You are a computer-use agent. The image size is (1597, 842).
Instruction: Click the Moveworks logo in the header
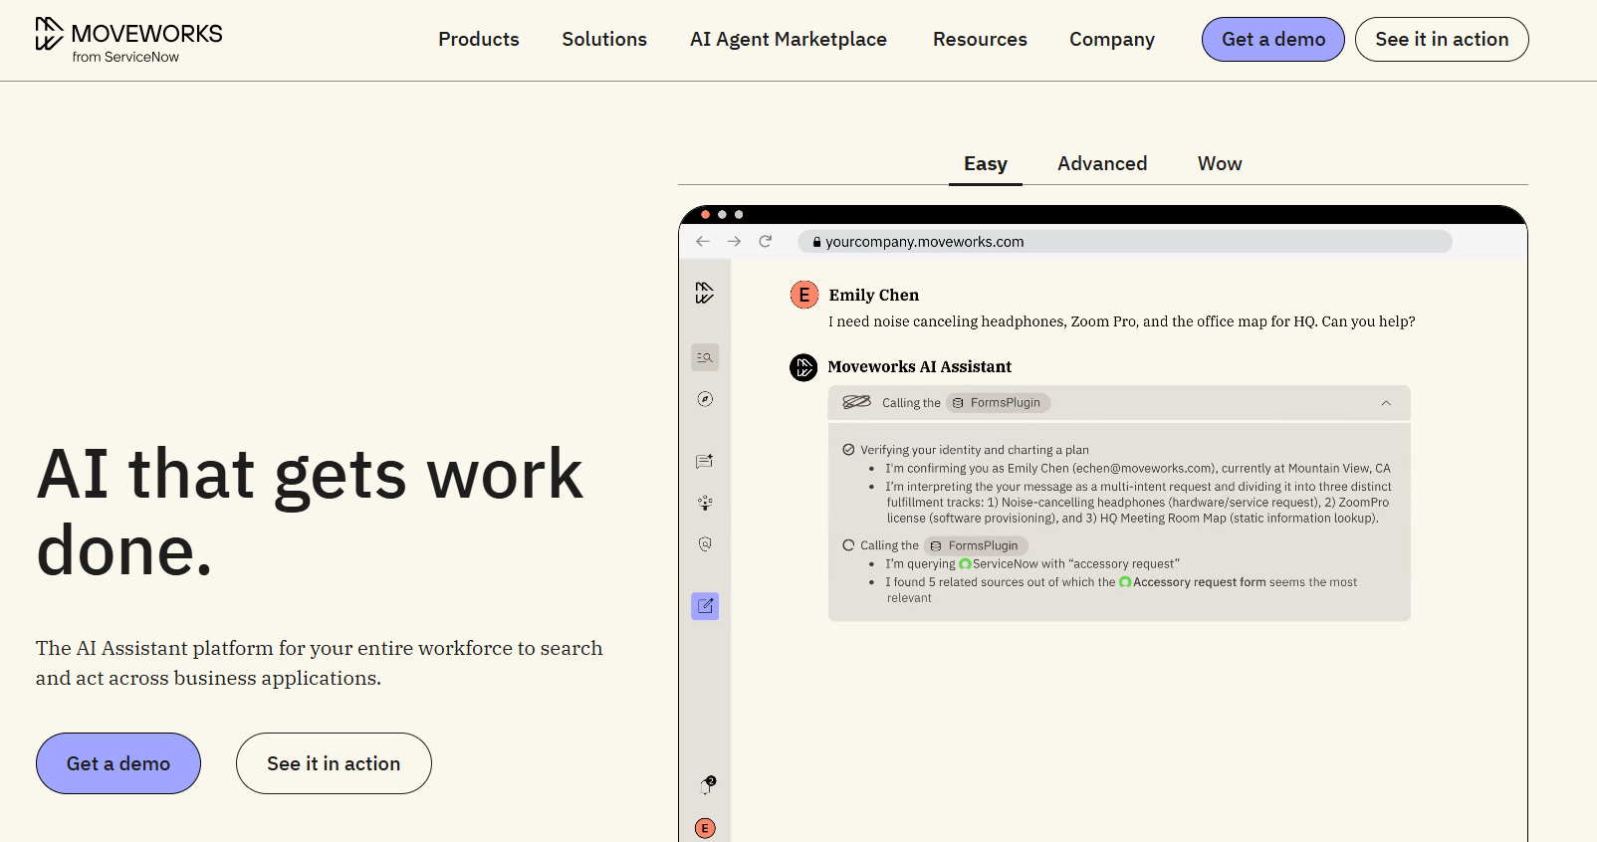(x=128, y=40)
